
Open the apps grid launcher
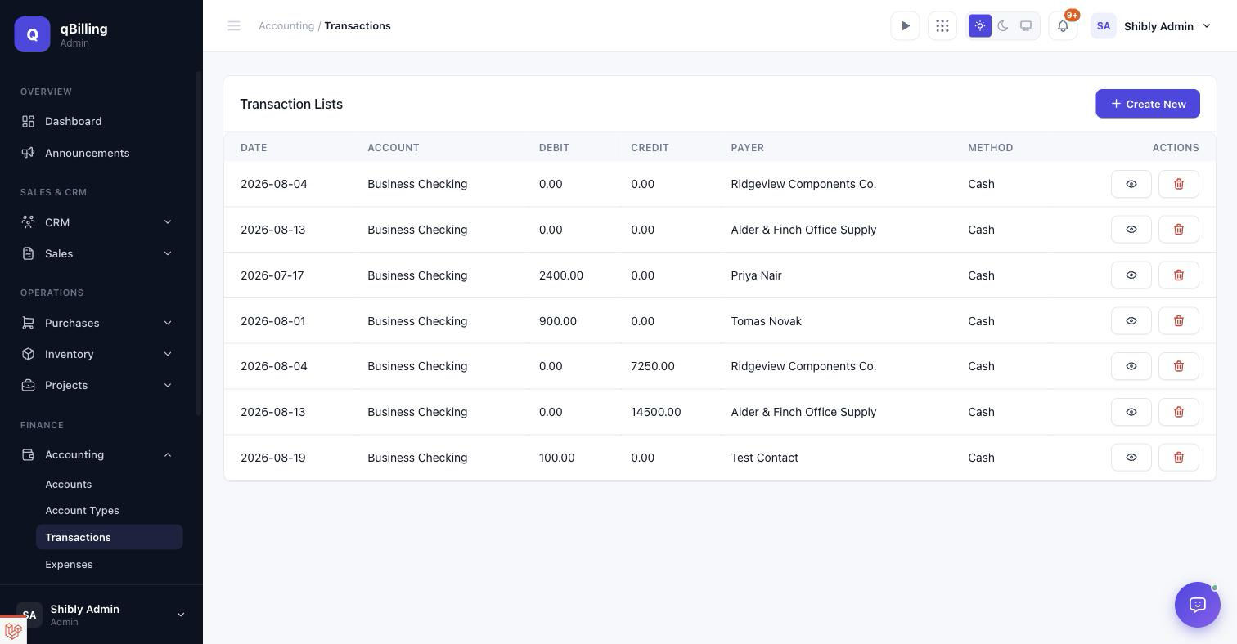click(x=942, y=26)
